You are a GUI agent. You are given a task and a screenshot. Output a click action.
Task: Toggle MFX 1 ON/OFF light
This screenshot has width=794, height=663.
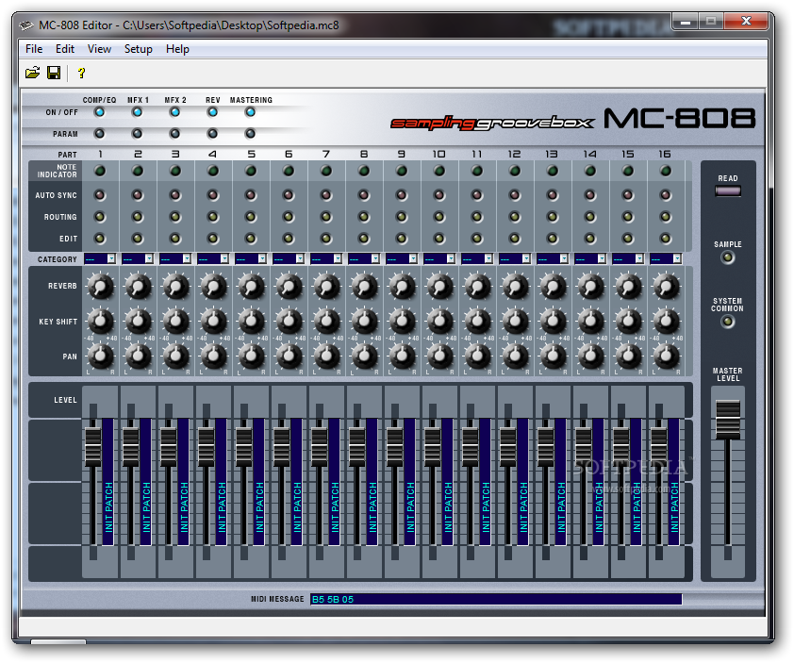(x=138, y=112)
